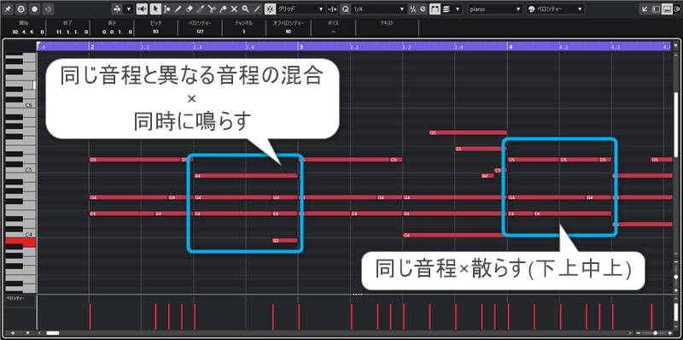Viewport: 683px width, 340px height.
Task: Enable Record in Editor circle button
Action: click(35, 9)
